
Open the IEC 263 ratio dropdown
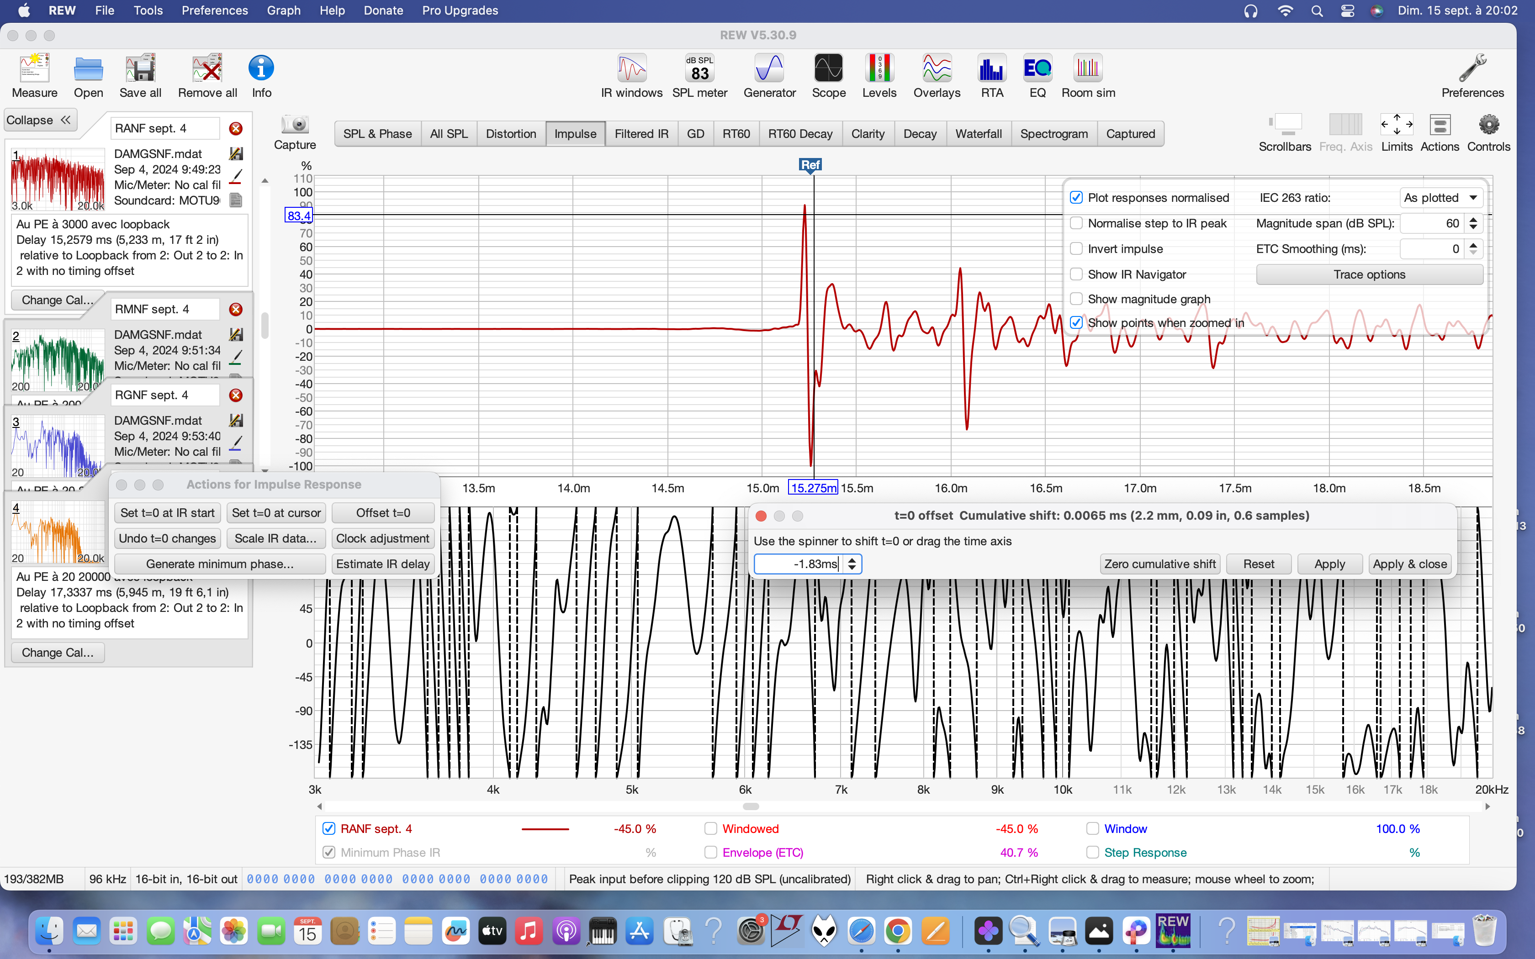point(1440,198)
